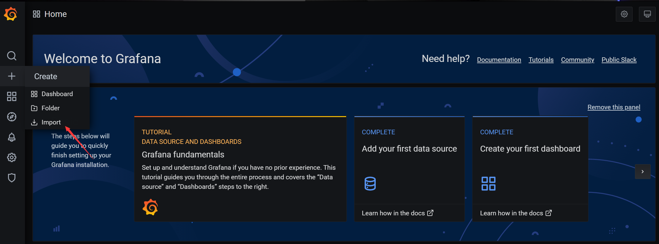Click the Welcome to Grafana heading
659x244 pixels.
coord(102,59)
